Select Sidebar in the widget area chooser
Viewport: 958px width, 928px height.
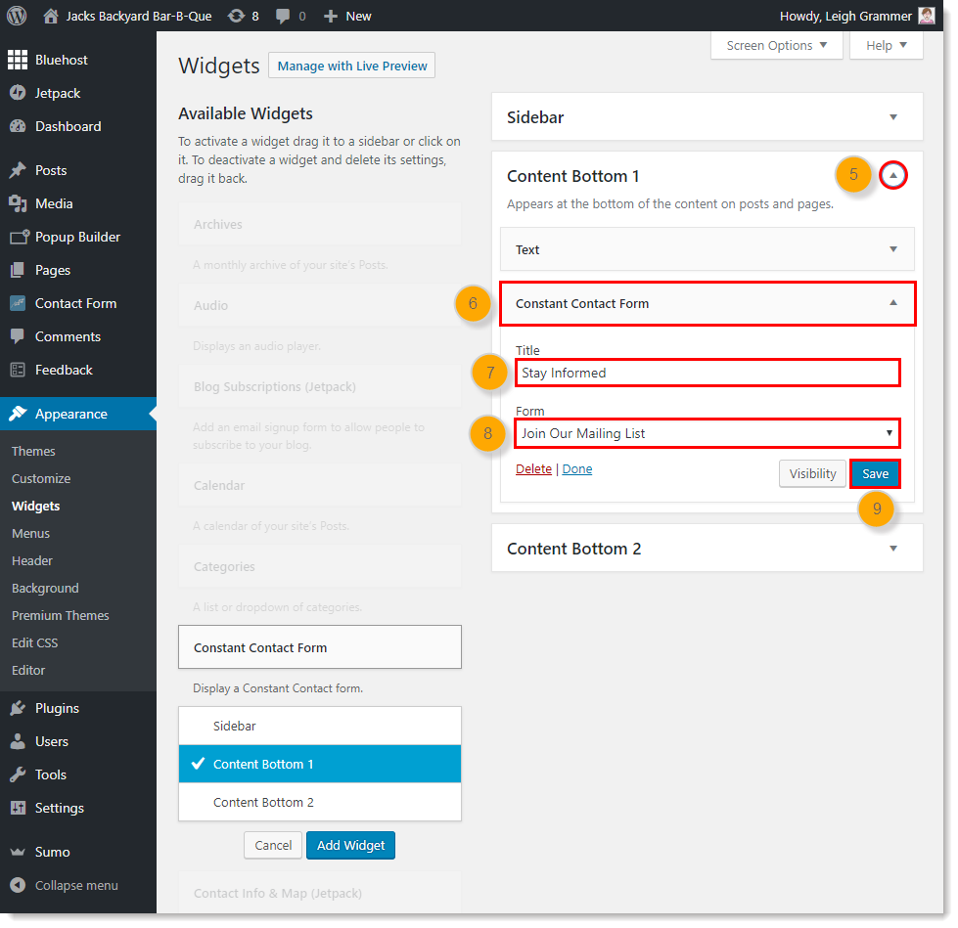click(x=320, y=726)
